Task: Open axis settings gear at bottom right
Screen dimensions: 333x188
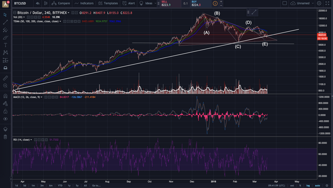Action: [327, 185]
